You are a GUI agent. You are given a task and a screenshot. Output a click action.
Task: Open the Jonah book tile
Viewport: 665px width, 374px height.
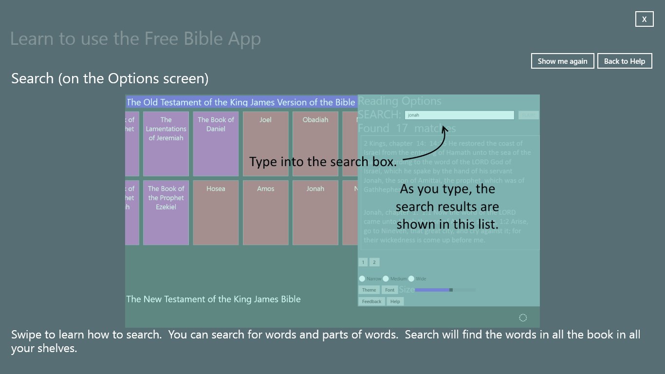[315, 213]
